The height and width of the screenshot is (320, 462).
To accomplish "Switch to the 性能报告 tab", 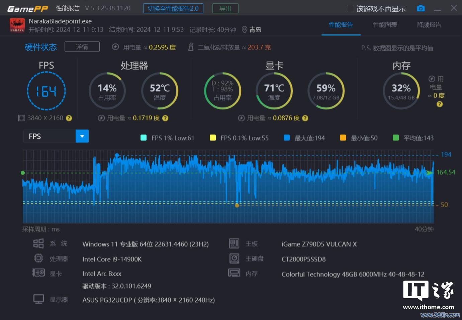I will coord(341,25).
